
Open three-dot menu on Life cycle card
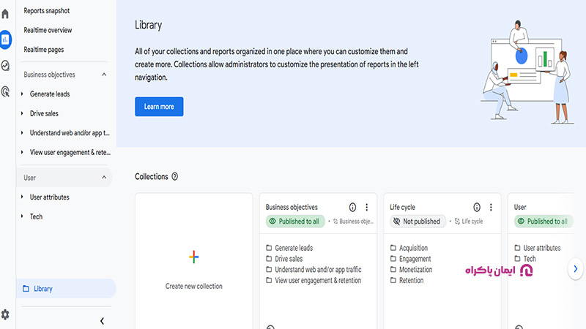click(x=491, y=207)
